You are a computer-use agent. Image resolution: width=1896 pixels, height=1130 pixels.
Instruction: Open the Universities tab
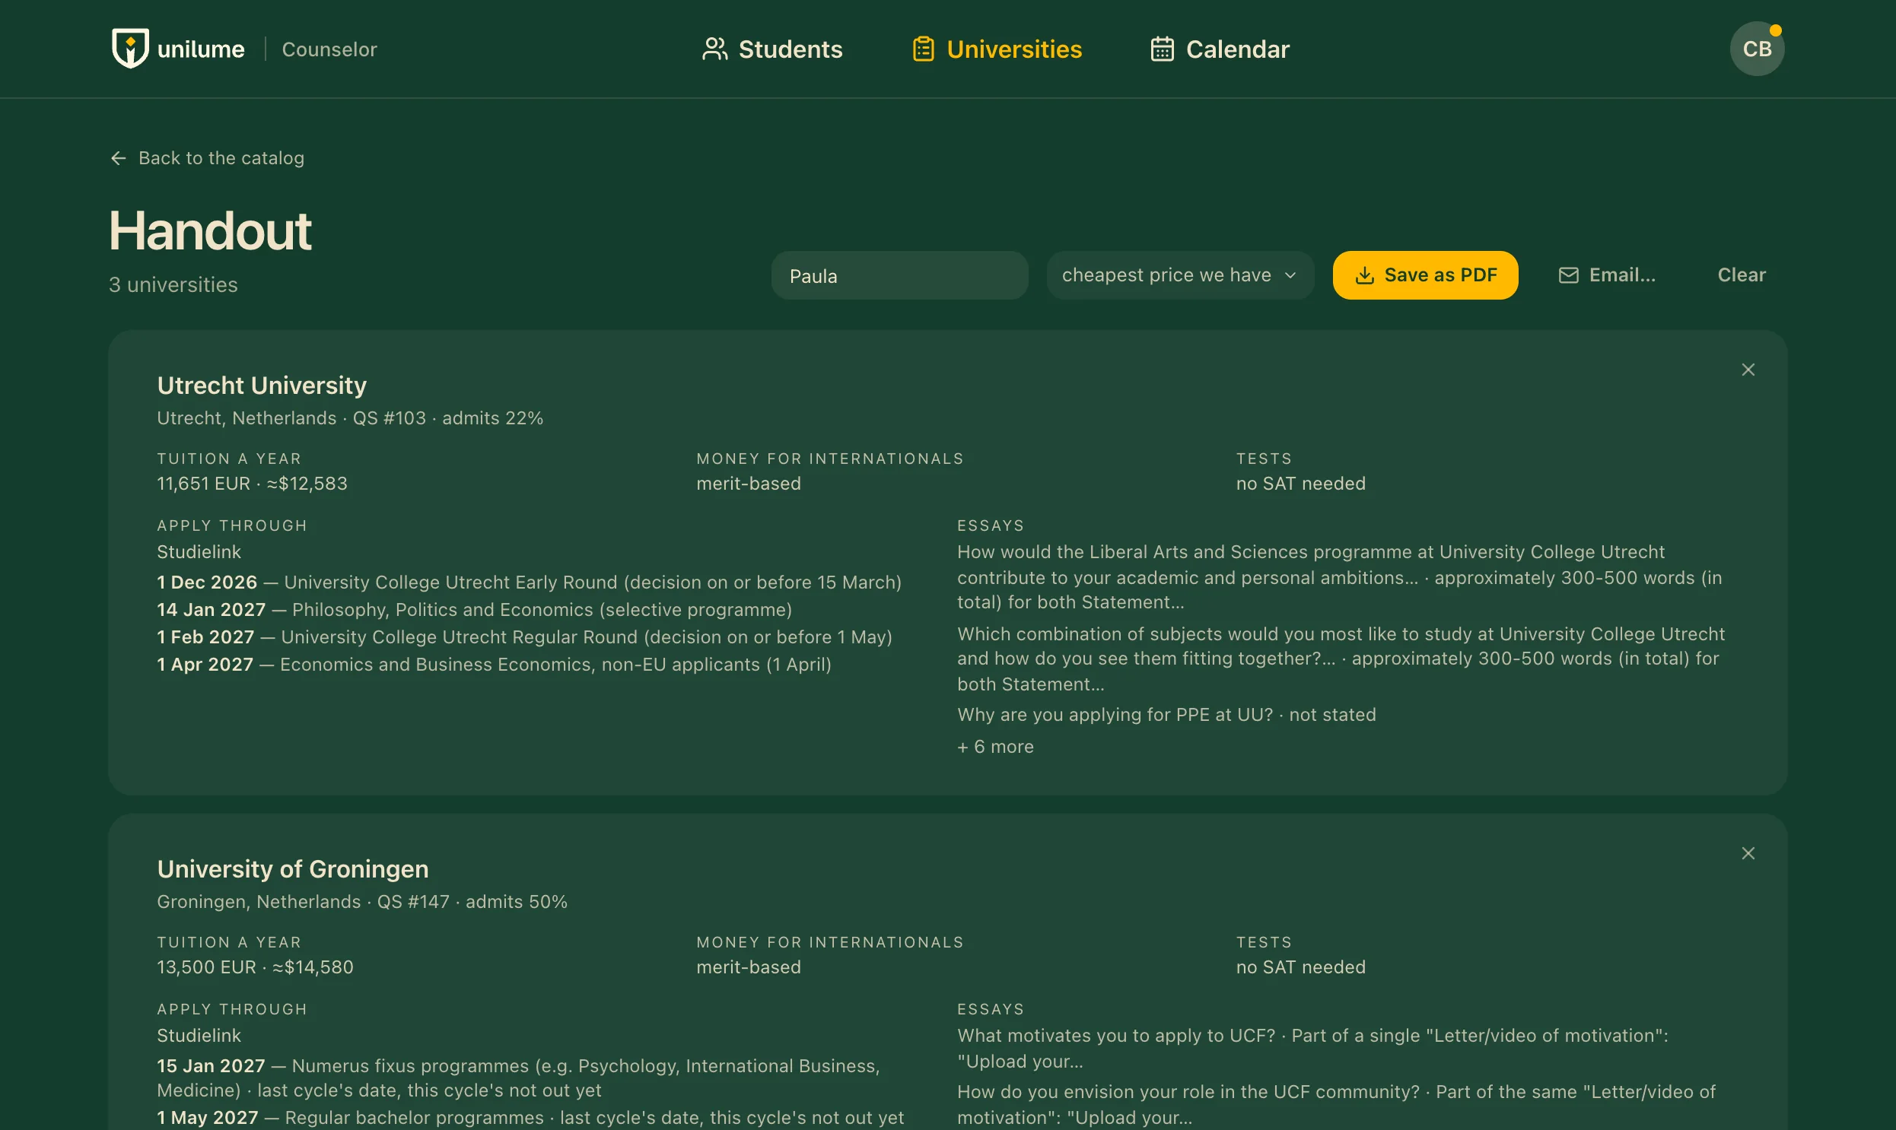pyautogui.click(x=997, y=49)
